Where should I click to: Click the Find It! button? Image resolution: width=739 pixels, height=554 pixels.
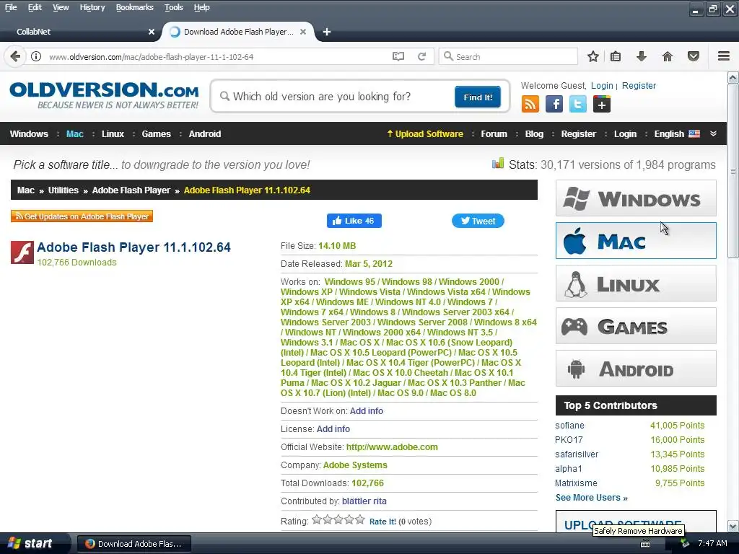pyautogui.click(x=478, y=97)
